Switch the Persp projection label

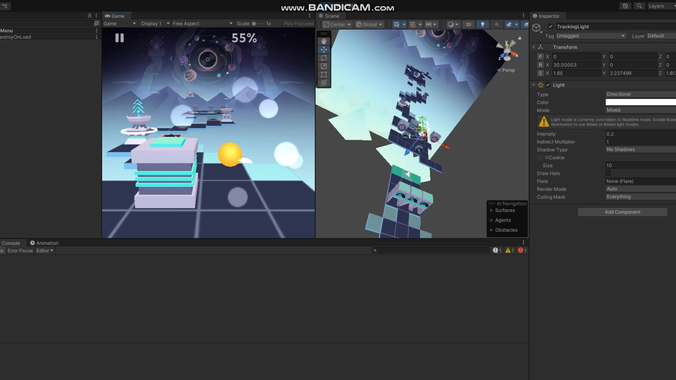coord(506,70)
